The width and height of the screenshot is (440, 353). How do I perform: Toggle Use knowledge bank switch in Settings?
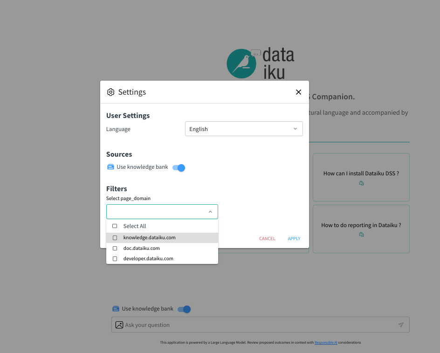pyautogui.click(x=179, y=168)
